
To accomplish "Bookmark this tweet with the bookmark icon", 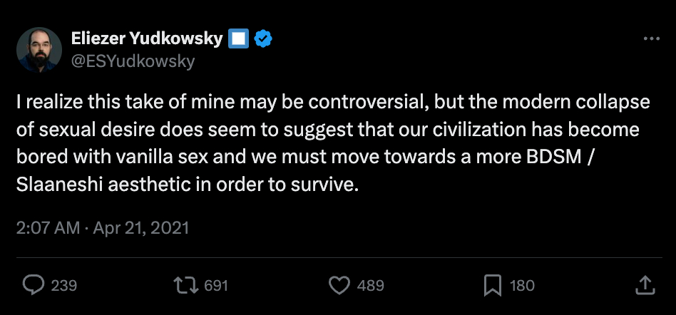I will coord(493,286).
